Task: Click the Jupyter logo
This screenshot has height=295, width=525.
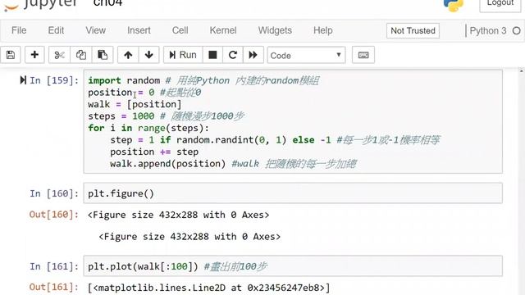Action: click(40, 5)
